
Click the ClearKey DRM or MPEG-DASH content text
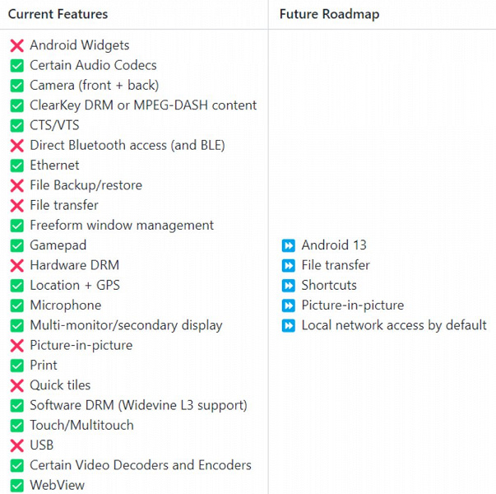point(143,105)
